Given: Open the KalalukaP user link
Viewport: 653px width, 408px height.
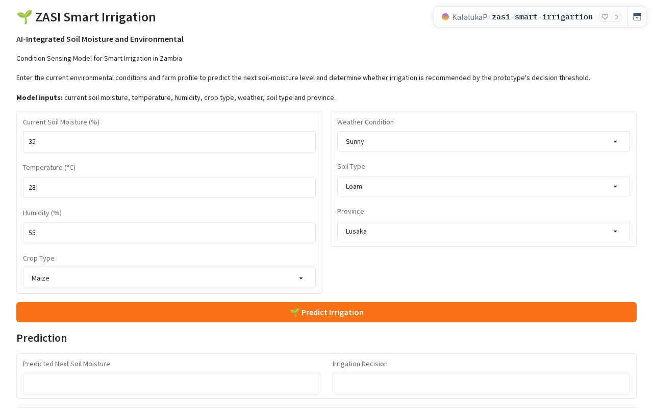Looking at the screenshot, I should [469, 17].
